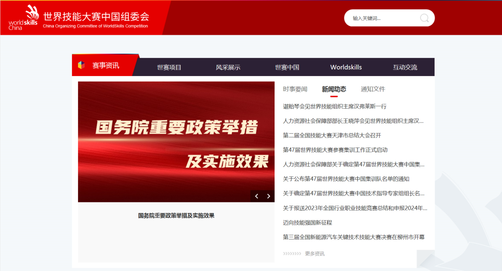The image size is (502, 271).
Task: Click the search magnifier icon
Action: click(424, 18)
